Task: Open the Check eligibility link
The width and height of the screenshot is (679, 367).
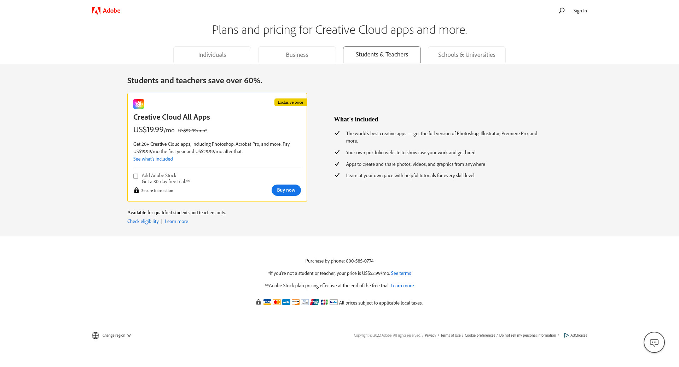Action: coord(143,221)
